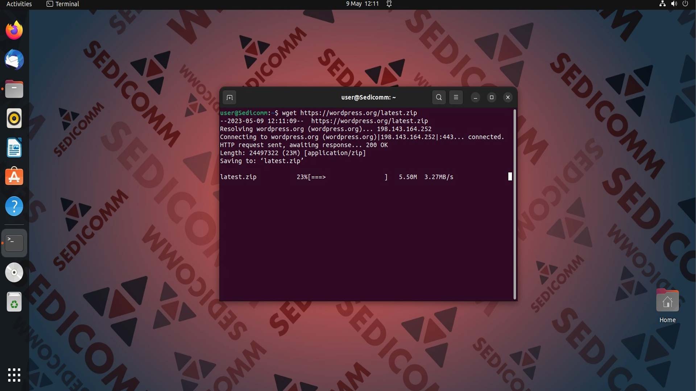696x391 pixels.
Task: Show Applications grid
Action: pyautogui.click(x=14, y=375)
